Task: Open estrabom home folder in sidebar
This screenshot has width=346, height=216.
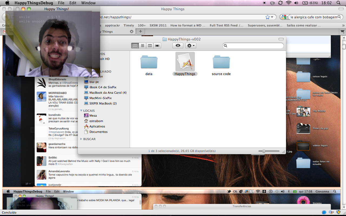Action: [x=96, y=121]
